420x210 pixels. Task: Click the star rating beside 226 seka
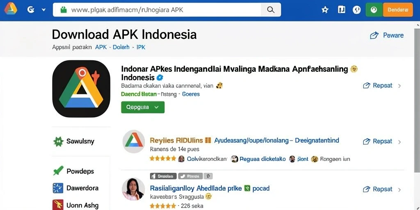[162, 206]
